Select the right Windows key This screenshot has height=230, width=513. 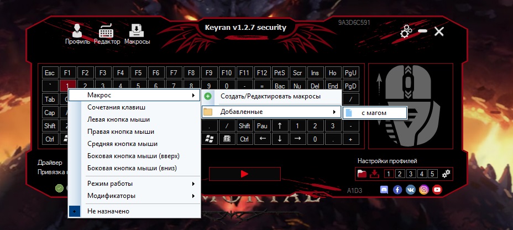[x=209, y=139]
